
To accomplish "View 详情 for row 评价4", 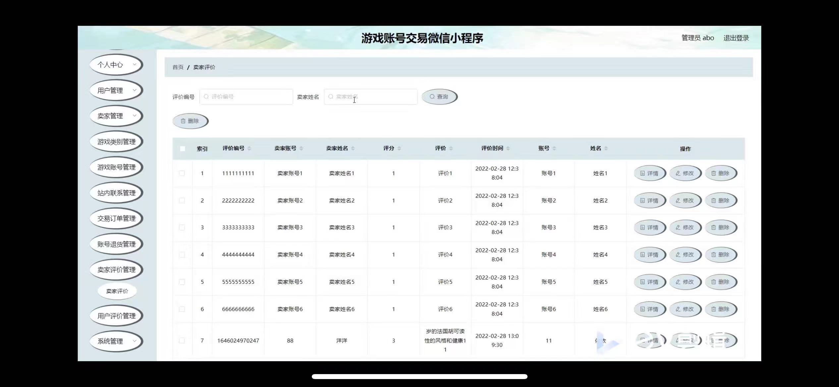I will click(x=650, y=255).
